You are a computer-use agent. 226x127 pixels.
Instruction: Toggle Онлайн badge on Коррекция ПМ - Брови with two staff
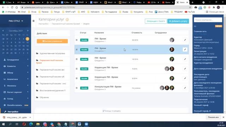coord(84,69)
